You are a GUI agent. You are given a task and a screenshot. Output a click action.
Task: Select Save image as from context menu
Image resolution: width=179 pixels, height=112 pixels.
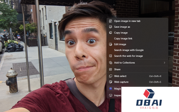(x=137, y=27)
